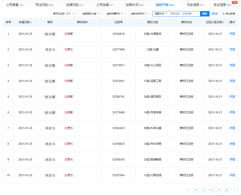Screen dimensions: 241x195
Task: Click the trademark image for 11类-灯具空调
Action: pos(50,175)
